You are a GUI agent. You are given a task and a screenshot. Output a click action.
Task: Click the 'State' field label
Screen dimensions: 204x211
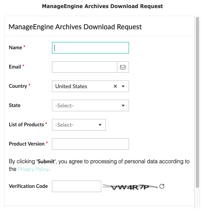pos(15,105)
